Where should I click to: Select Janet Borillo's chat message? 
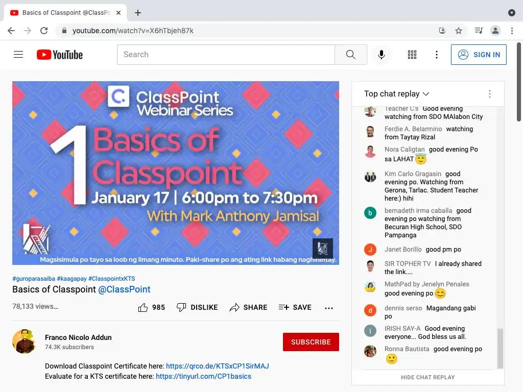click(x=443, y=249)
